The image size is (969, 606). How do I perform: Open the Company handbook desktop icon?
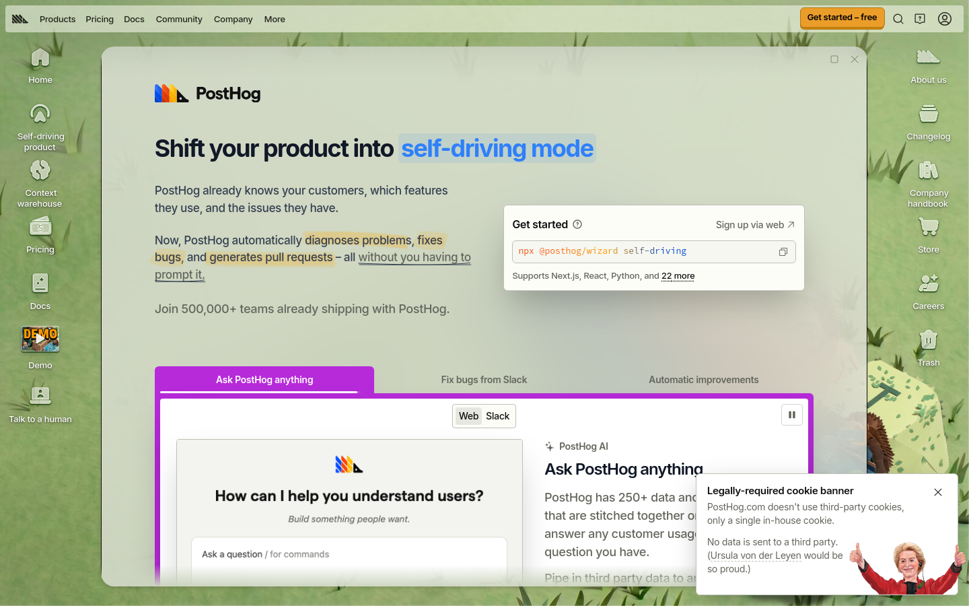[x=929, y=183]
